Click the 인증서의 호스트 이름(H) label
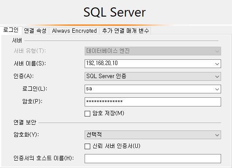Screen dimensions: 232x168 click(x=44, y=158)
